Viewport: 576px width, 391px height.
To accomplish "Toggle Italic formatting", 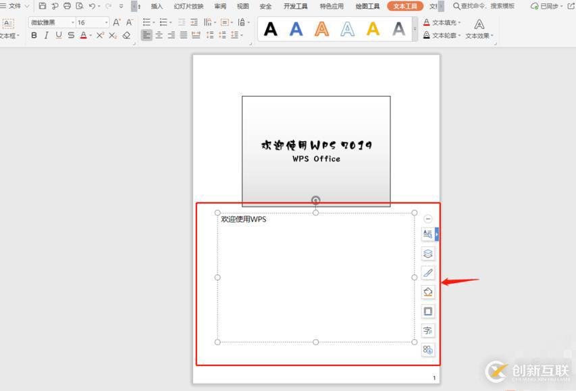I will 47,35.
